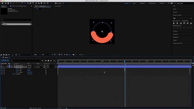Open Align Layers to Composition dropdown
The width and height of the screenshot is (194, 109).
click(x=187, y=21)
